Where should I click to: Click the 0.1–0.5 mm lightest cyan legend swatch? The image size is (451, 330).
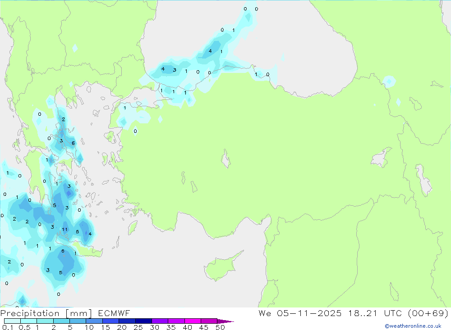click(x=12, y=321)
